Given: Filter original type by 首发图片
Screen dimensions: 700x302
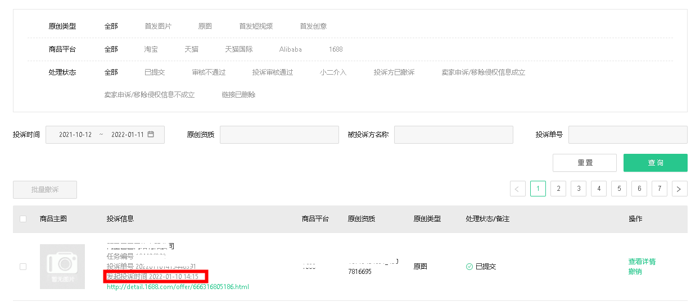Looking at the screenshot, I should [158, 26].
